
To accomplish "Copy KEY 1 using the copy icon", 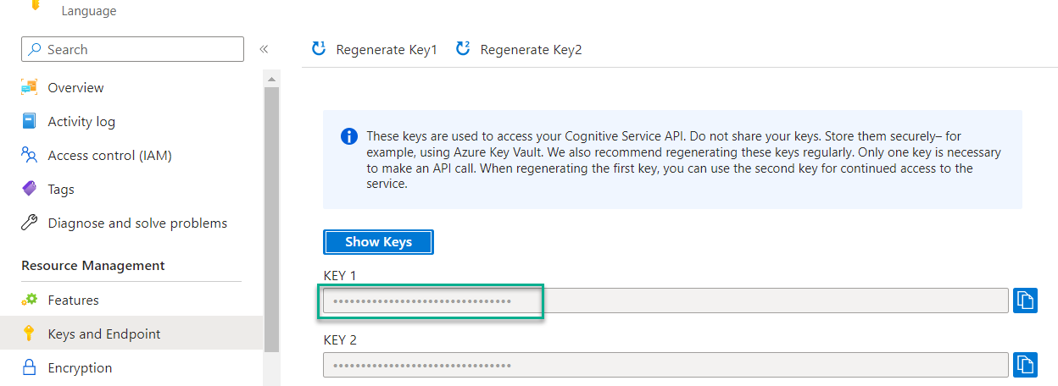I will pyautogui.click(x=1025, y=301).
